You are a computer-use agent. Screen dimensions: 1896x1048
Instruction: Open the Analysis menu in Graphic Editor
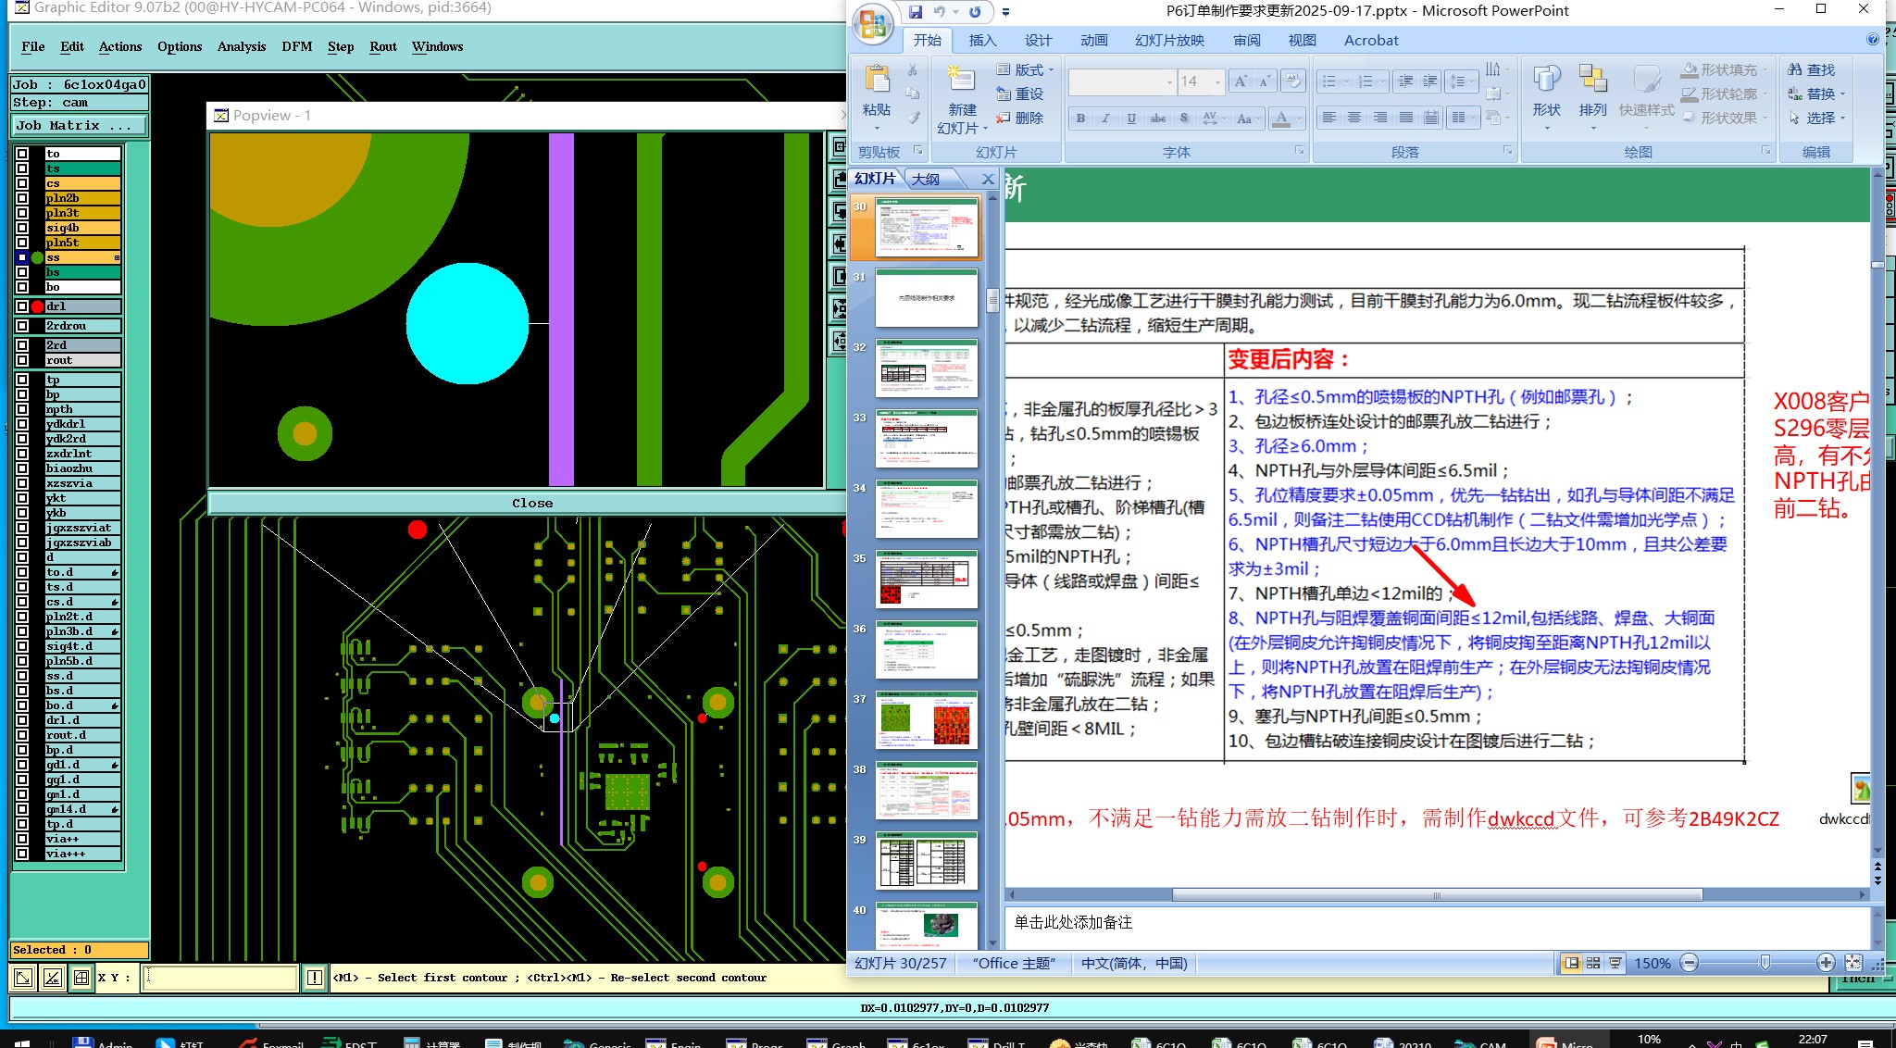pos(242,46)
